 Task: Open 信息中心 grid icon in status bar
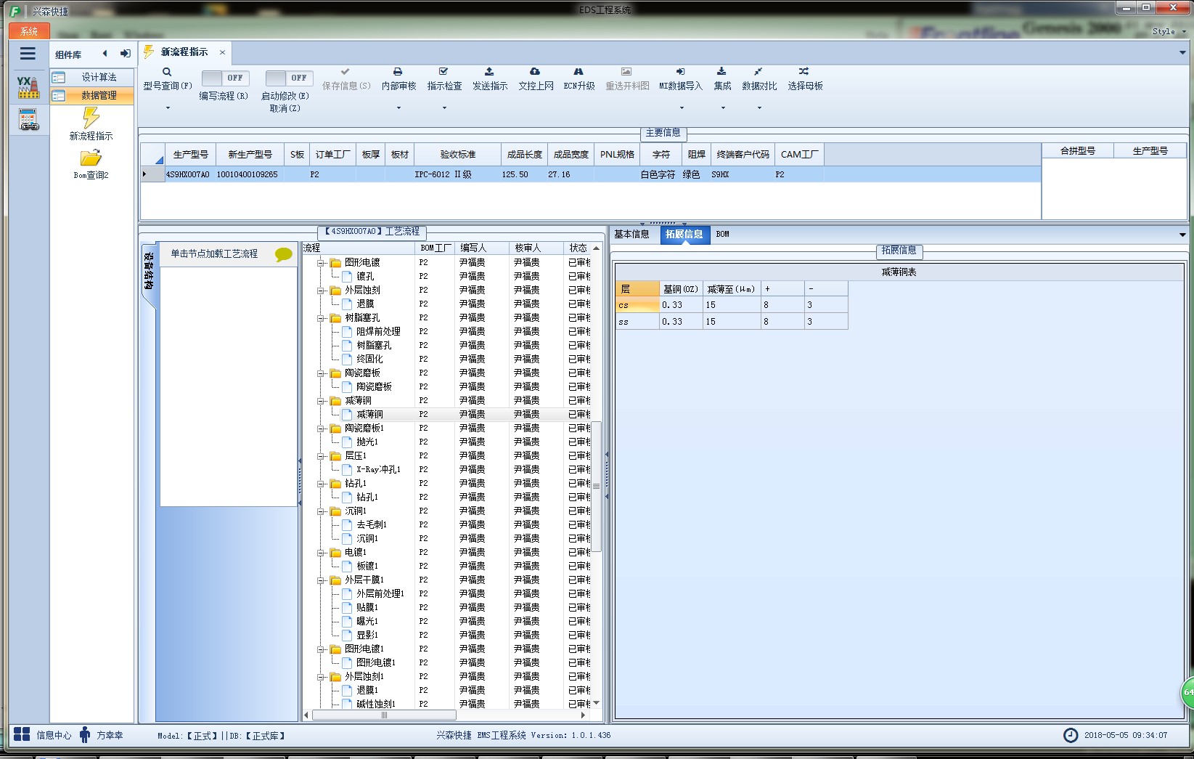pyautogui.click(x=22, y=734)
